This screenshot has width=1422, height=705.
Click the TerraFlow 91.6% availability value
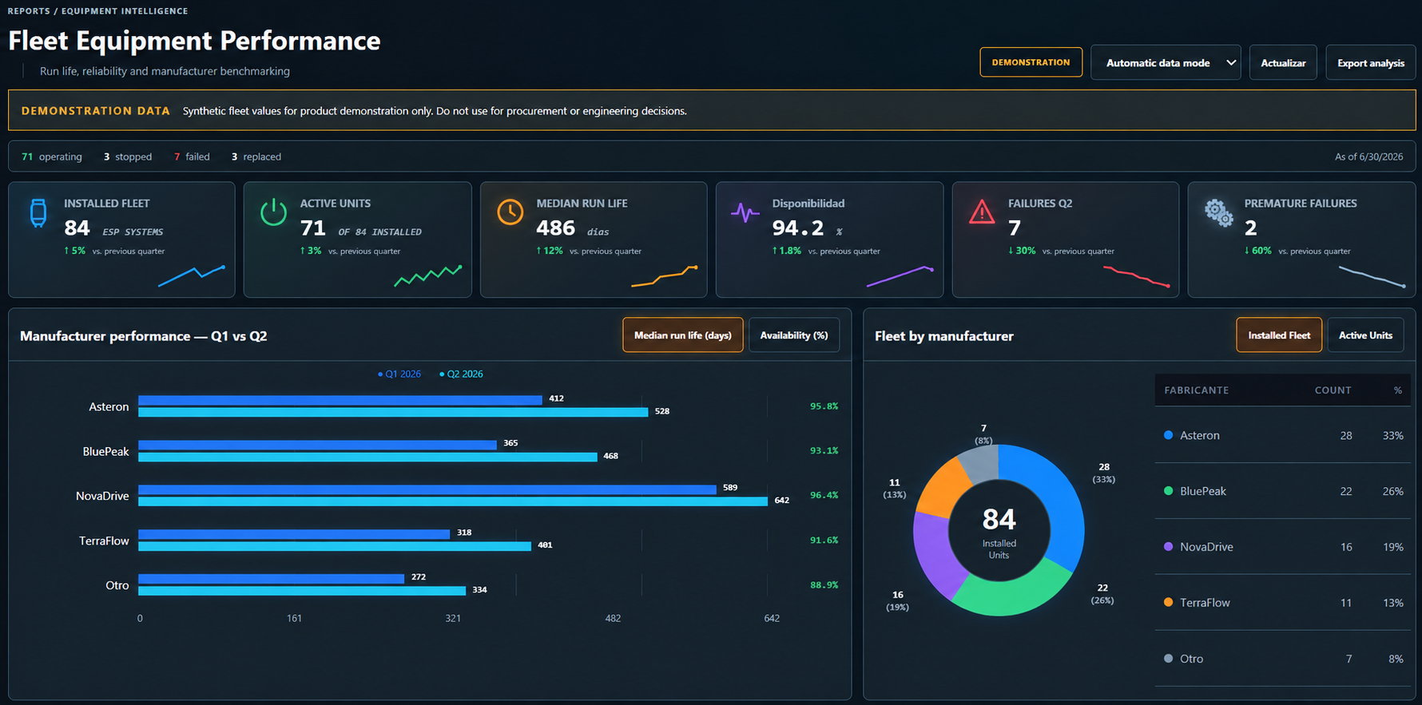tap(824, 541)
